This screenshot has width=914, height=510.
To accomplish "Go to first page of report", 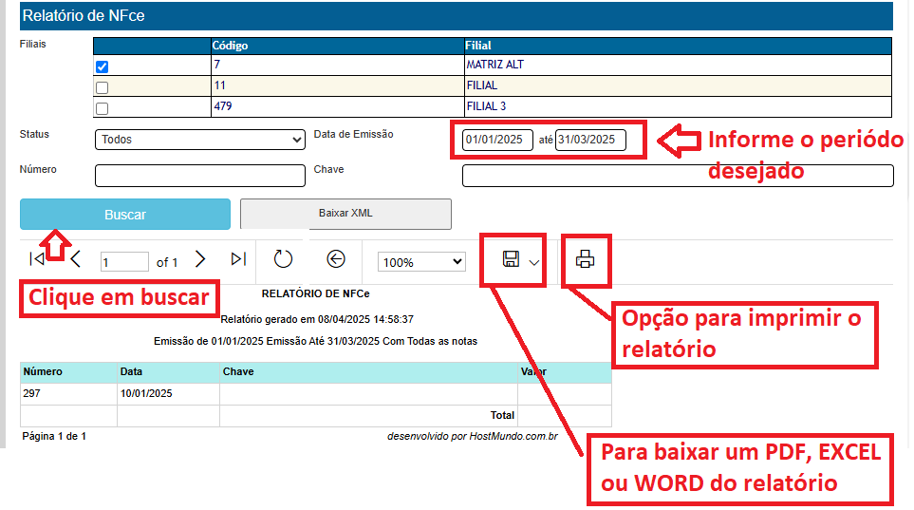I will tap(37, 259).
